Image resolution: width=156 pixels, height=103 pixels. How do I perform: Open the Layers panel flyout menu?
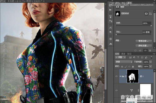click(x=154, y=54)
